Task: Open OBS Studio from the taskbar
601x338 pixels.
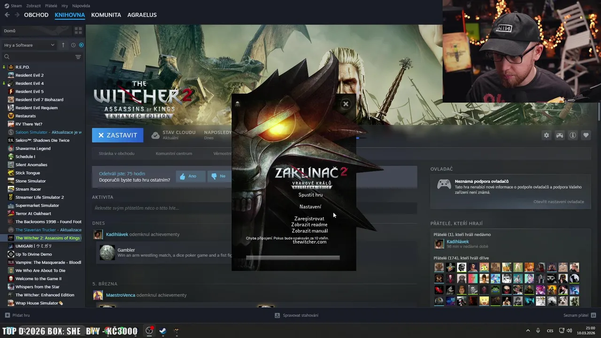Action: point(149,331)
